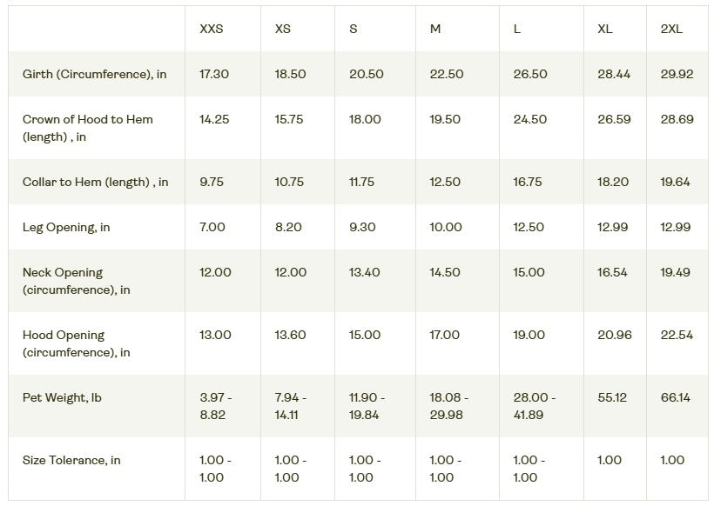Click the XL column header
The width and height of the screenshot is (714, 506).
pos(605,29)
